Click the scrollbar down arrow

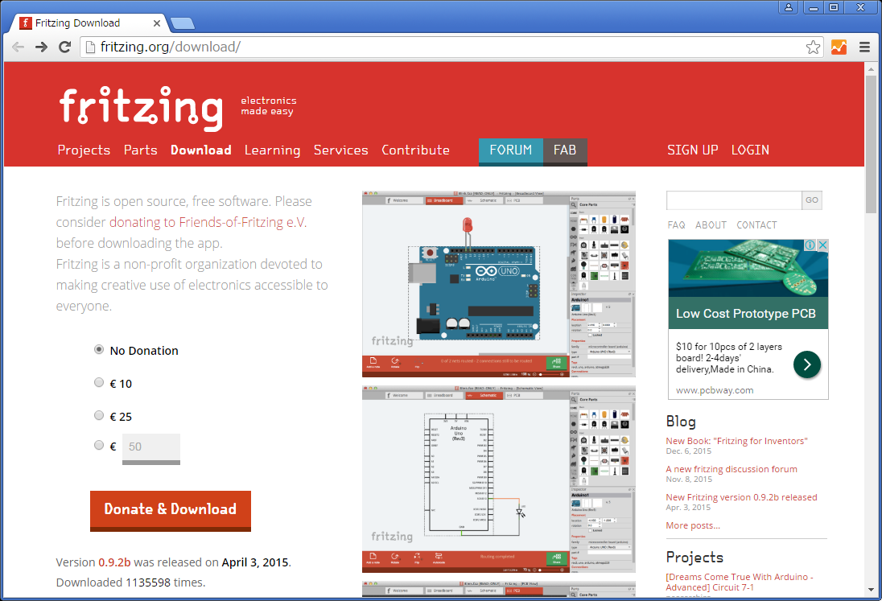pyautogui.click(x=871, y=591)
